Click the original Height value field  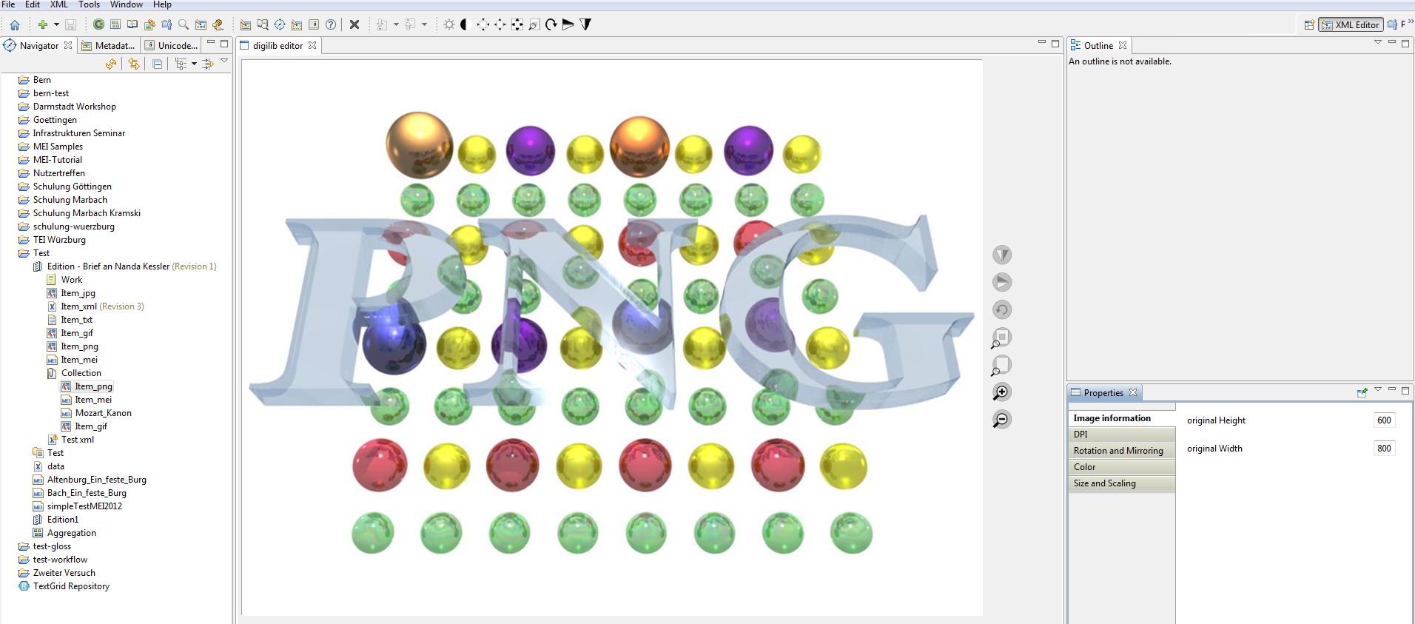[x=1384, y=420]
